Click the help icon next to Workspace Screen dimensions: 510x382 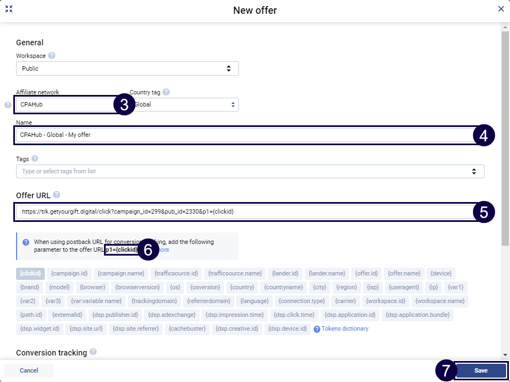click(51, 56)
